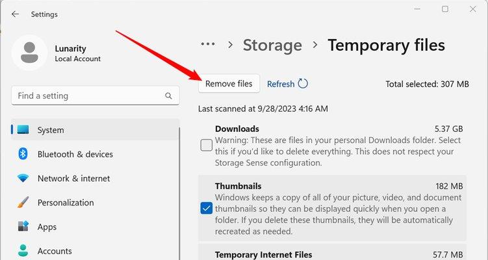Click the Bluetooth icon in the sidebar
This screenshot has height=260, width=488.
(x=23, y=154)
